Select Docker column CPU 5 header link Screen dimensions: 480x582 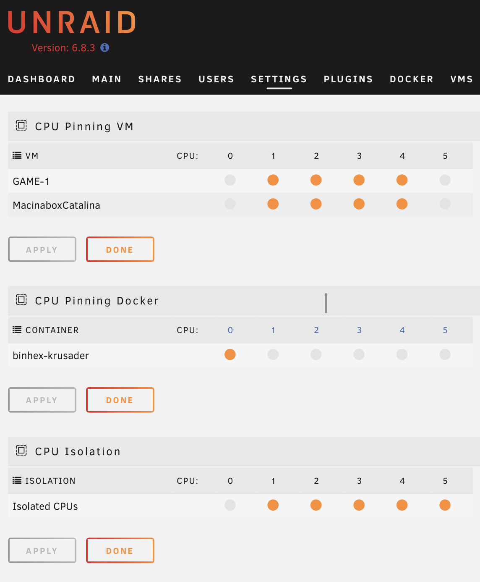tap(445, 330)
